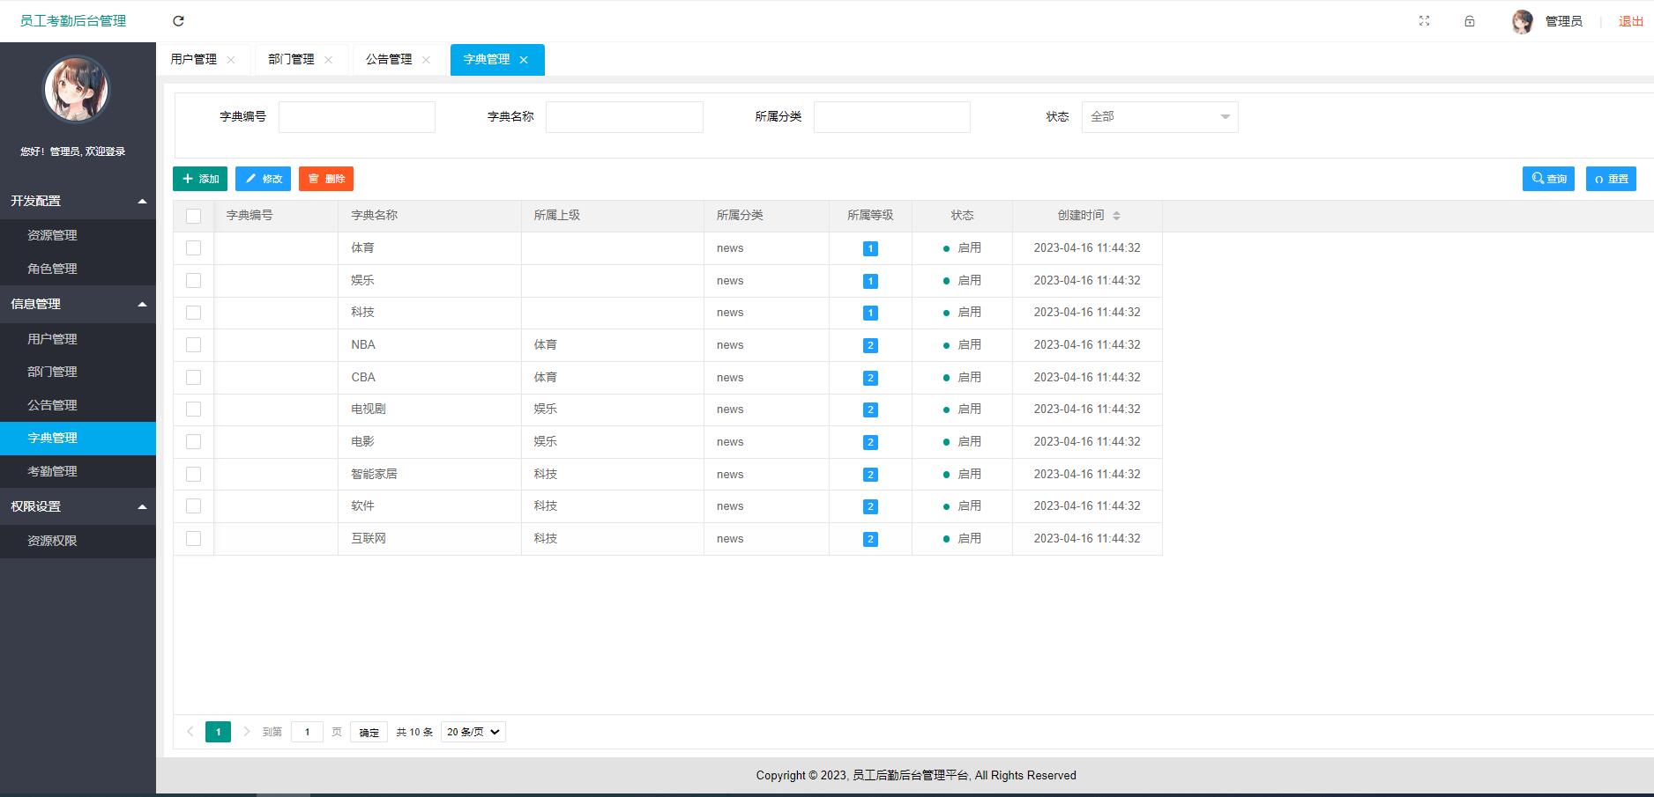This screenshot has width=1654, height=797.
Task: Collapse the 信息管理 sidebar group
Action: (78, 305)
